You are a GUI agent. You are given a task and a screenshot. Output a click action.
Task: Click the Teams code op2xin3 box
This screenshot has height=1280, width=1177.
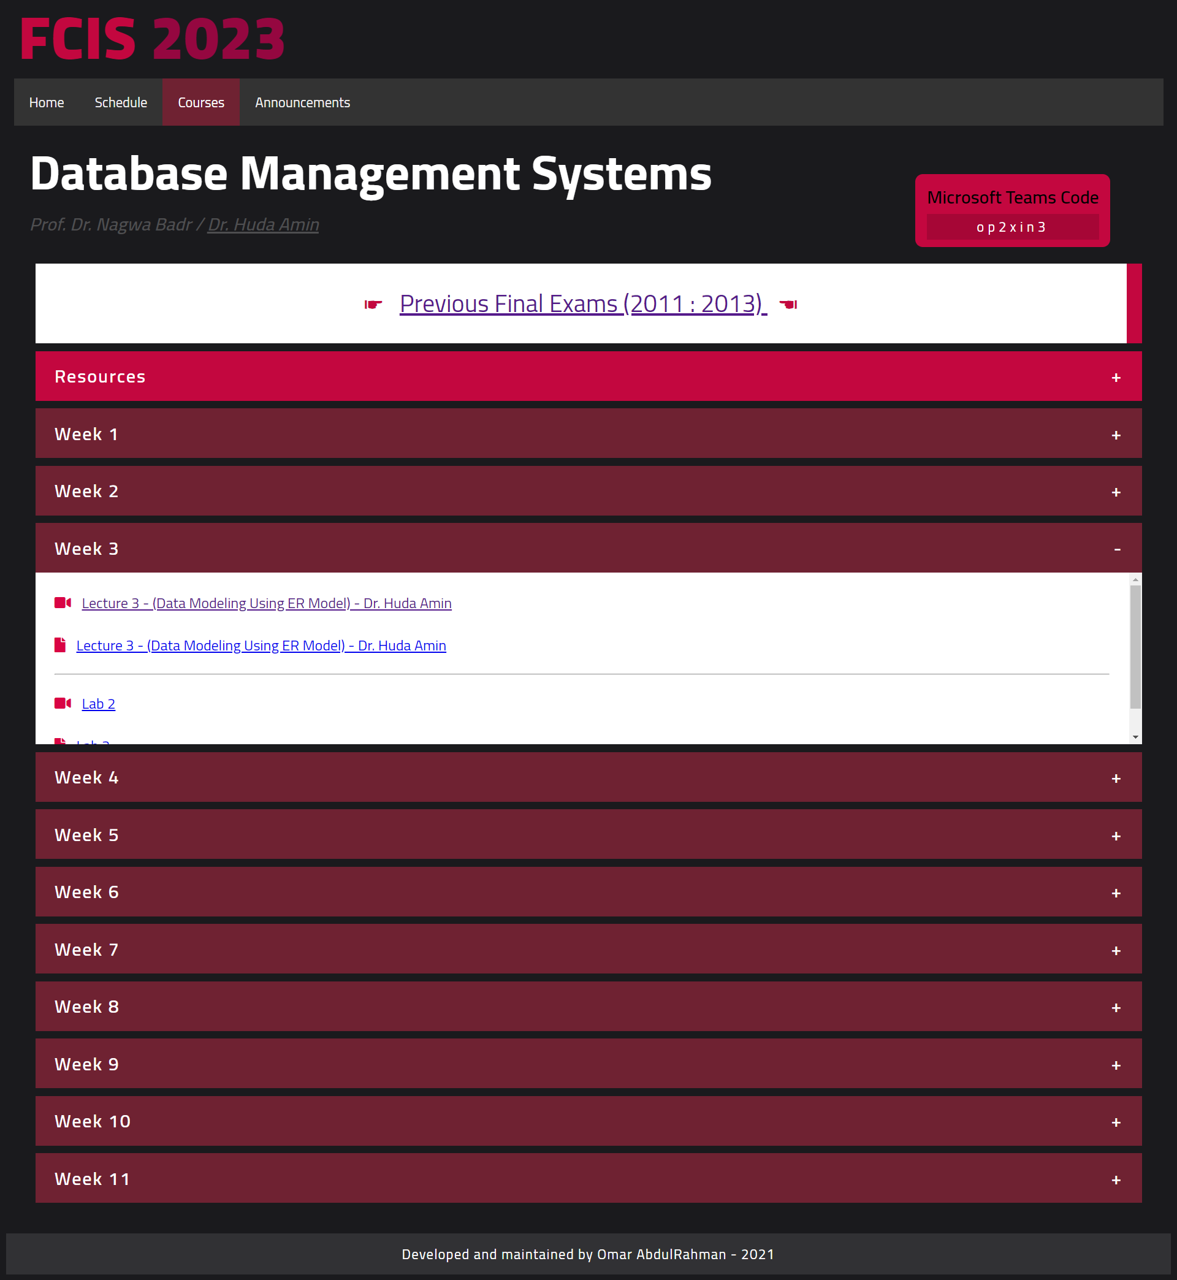(1012, 227)
